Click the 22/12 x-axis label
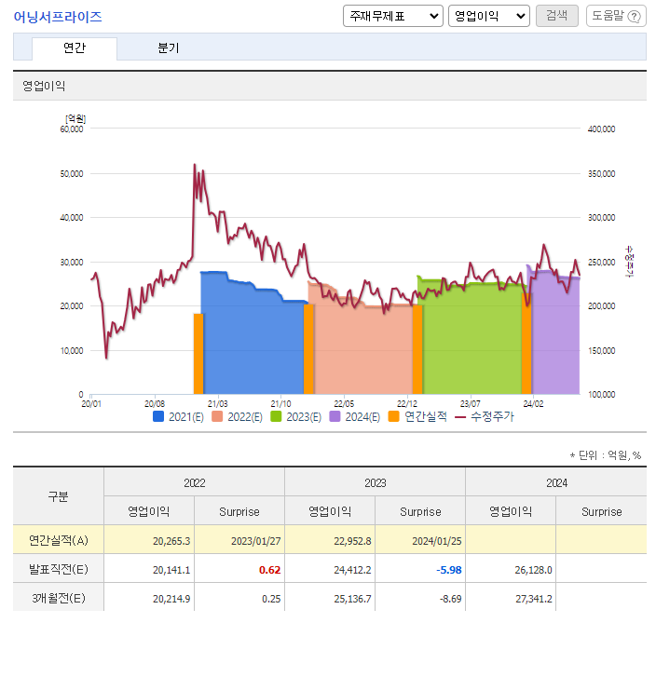This screenshot has height=677, width=656. pyautogui.click(x=407, y=404)
